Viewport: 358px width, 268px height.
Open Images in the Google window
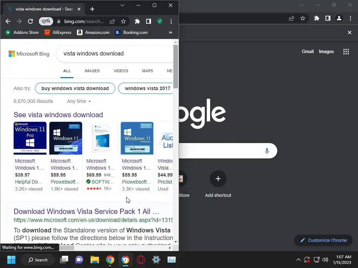click(326, 52)
